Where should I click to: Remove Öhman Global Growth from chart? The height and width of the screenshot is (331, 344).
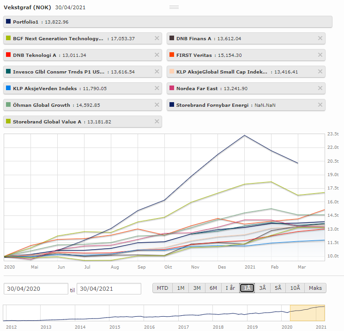pos(157,105)
